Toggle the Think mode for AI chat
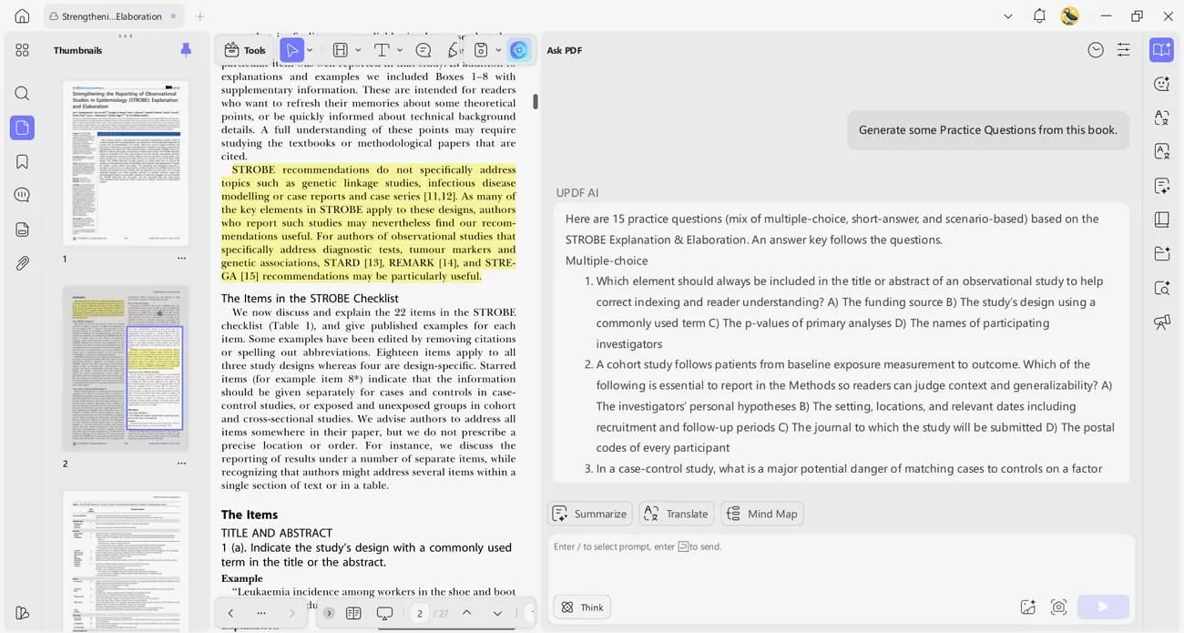 tap(581, 607)
